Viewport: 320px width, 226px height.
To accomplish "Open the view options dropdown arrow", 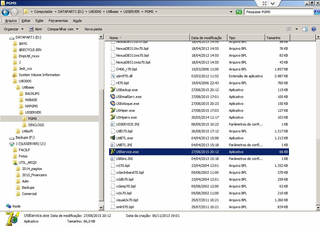I will coord(296,29).
